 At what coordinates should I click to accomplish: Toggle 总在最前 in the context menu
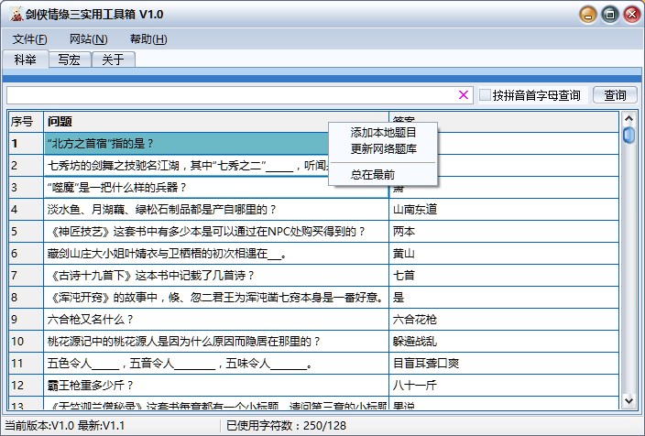[x=373, y=174]
